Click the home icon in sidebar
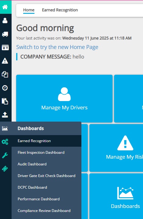 coord(5,7)
